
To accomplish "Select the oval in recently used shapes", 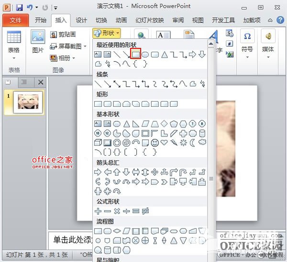I will [145, 55].
